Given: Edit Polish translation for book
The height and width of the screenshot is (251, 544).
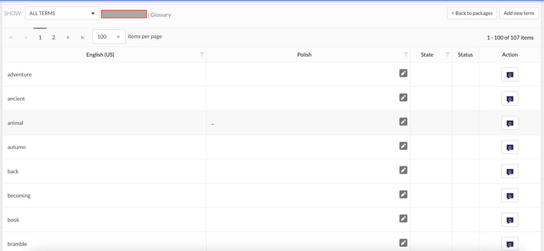Looking at the screenshot, I should pos(403,219).
